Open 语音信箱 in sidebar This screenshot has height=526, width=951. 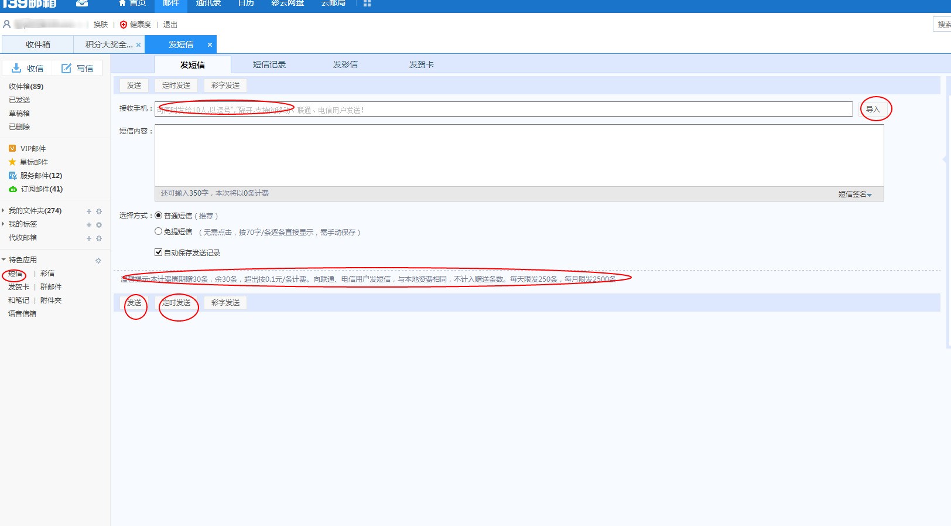click(22, 314)
